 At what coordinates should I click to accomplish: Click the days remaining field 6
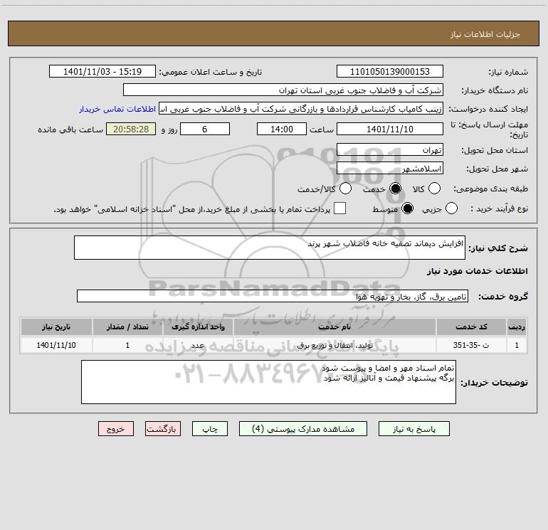[205, 129]
